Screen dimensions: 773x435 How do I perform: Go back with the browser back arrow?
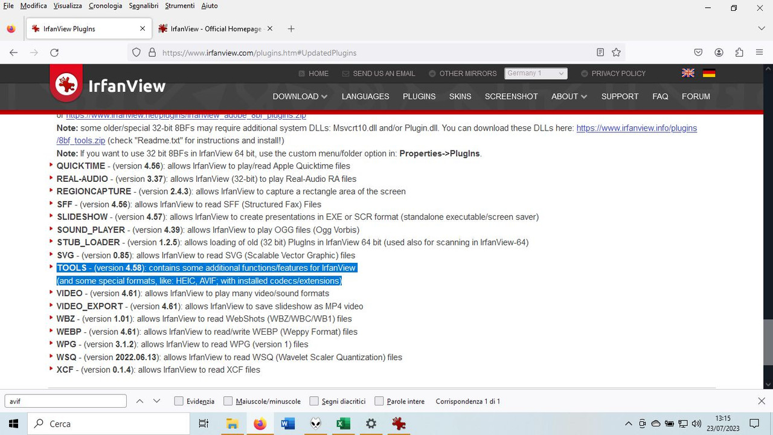13,53
